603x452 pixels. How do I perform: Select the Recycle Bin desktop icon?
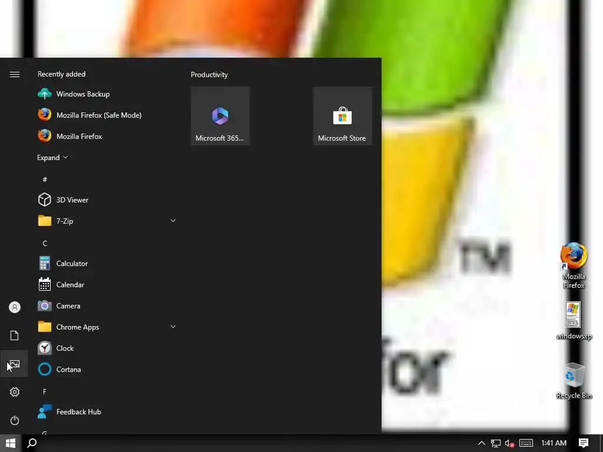574,381
